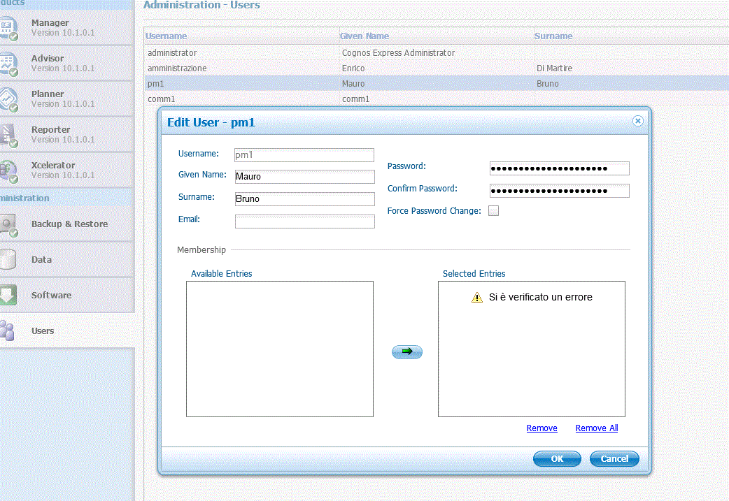Select Software in the administration sidebar

[x=67, y=296]
